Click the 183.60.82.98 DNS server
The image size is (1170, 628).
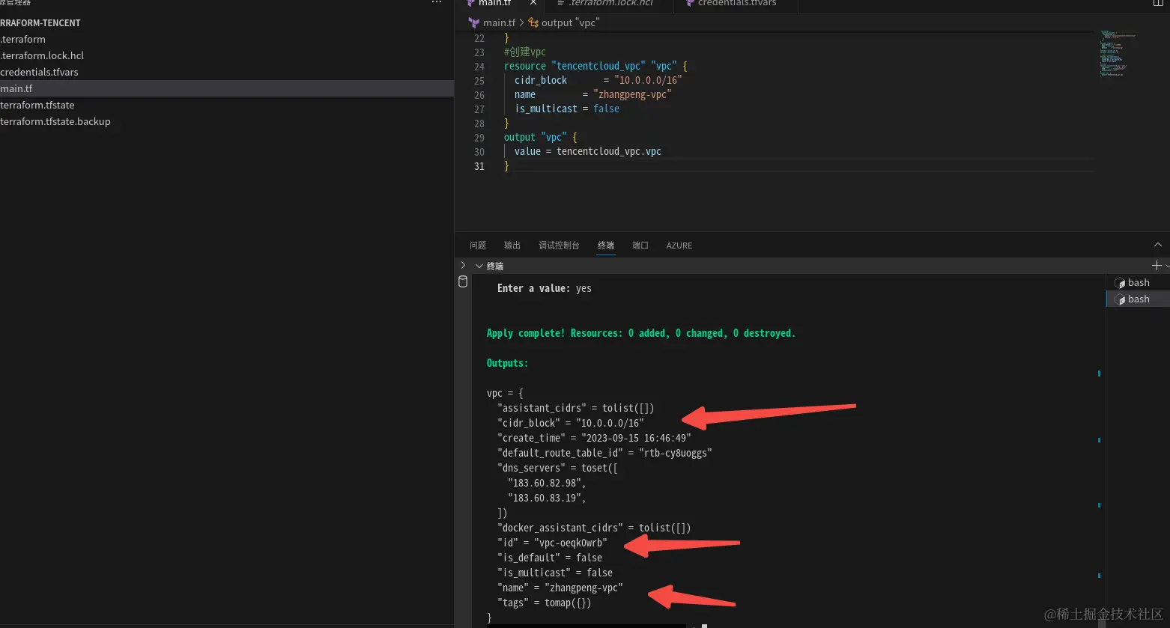pyautogui.click(x=547, y=483)
